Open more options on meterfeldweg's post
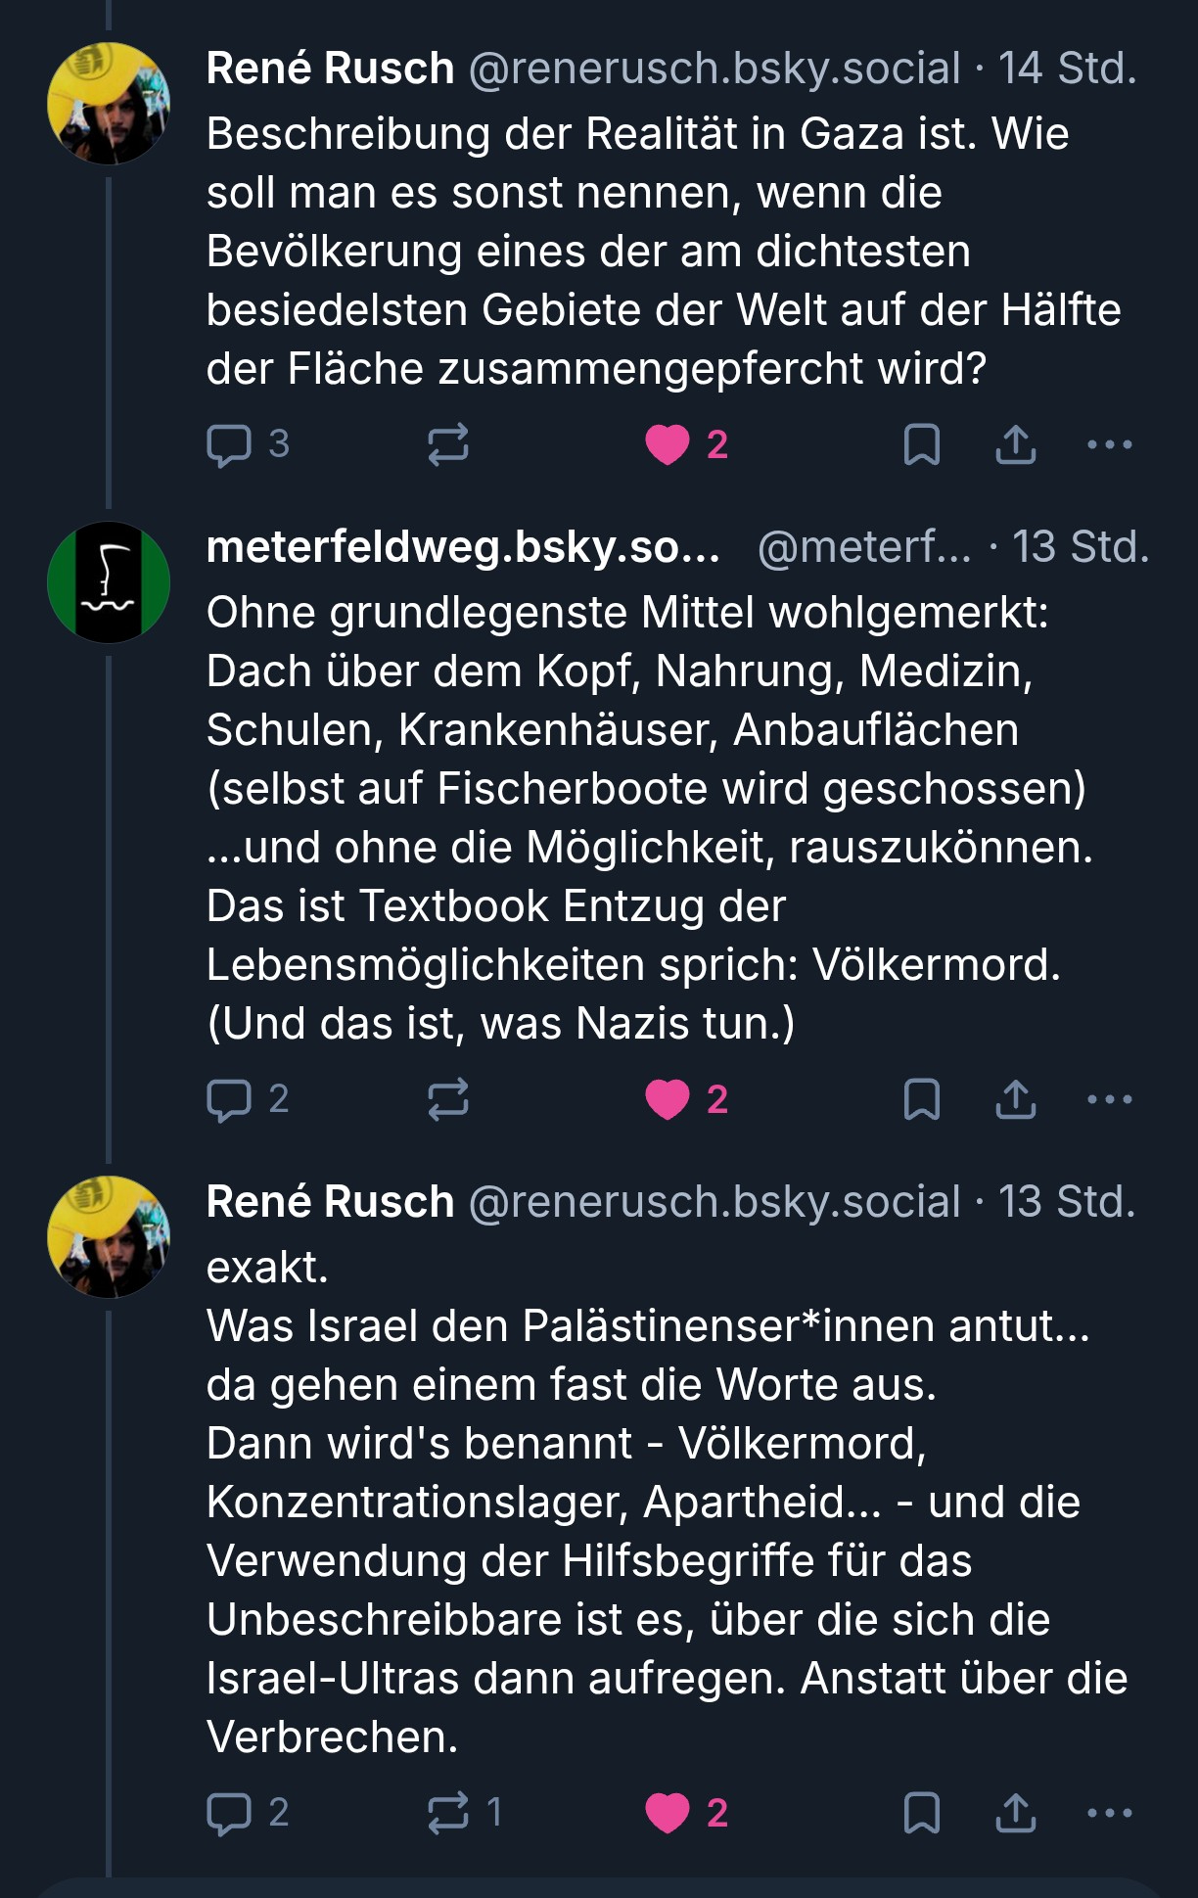 pyautogui.click(x=1110, y=1100)
